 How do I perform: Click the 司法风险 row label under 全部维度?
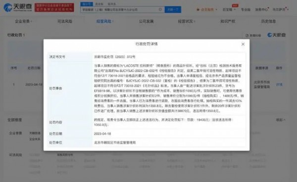[x=15, y=155]
